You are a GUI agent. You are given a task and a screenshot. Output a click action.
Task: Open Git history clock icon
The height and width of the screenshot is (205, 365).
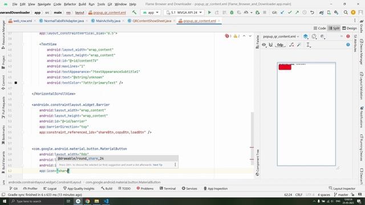click(x=305, y=13)
